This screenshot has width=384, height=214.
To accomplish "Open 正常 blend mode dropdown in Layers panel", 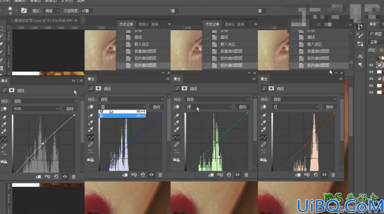I will [376, 42].
